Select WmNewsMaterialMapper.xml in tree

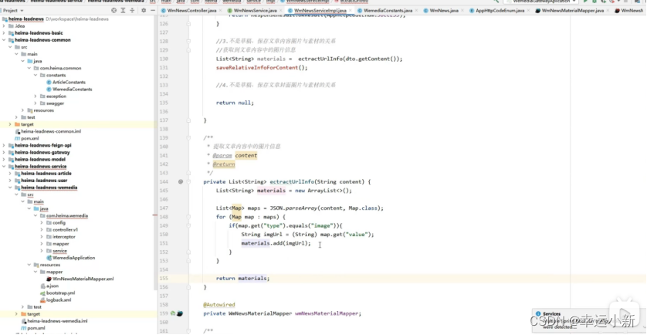pyautogui.click(x=83, y=279)
